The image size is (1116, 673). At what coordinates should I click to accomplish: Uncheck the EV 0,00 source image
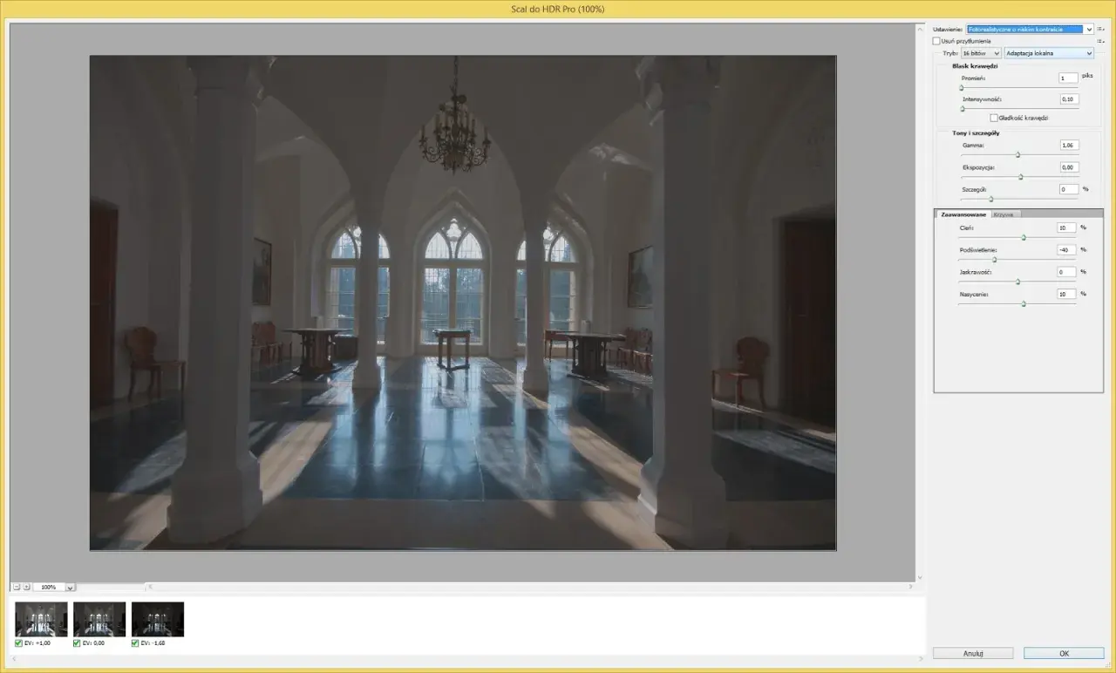[x=78, y=643]
